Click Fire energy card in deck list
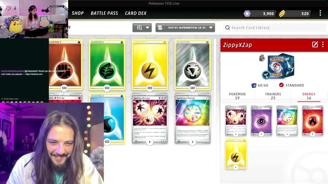Viewport: 328px width, 184px height. 313,120
